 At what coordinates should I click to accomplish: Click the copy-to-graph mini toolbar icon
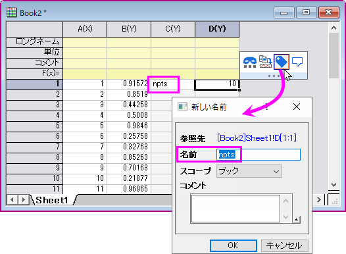[x=265, y=62]
